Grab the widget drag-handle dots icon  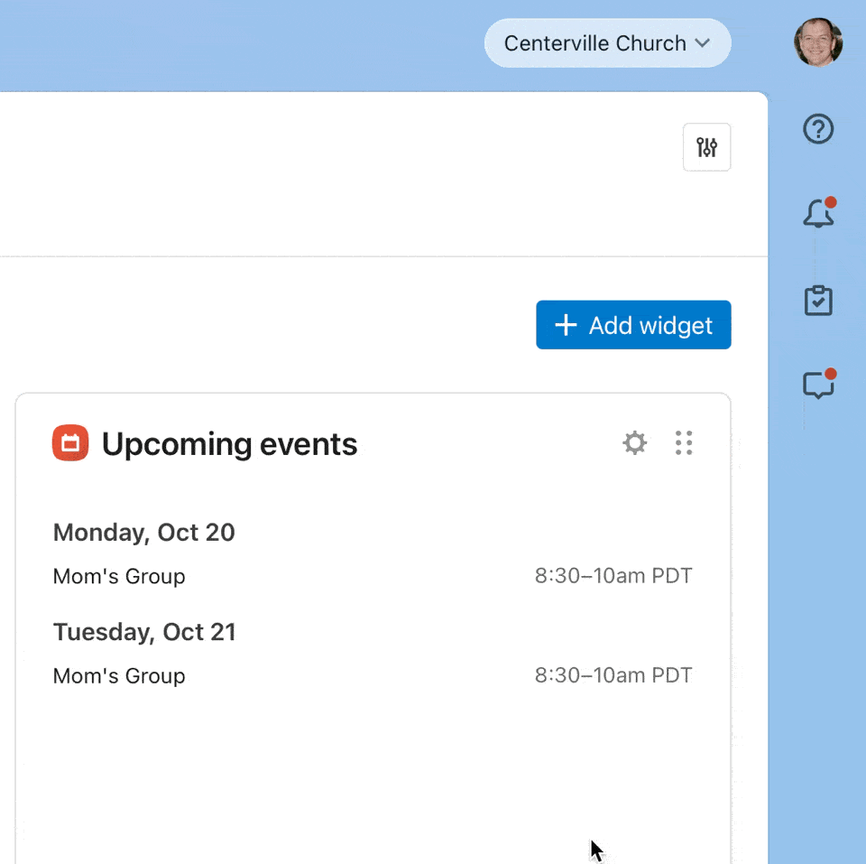683,442
